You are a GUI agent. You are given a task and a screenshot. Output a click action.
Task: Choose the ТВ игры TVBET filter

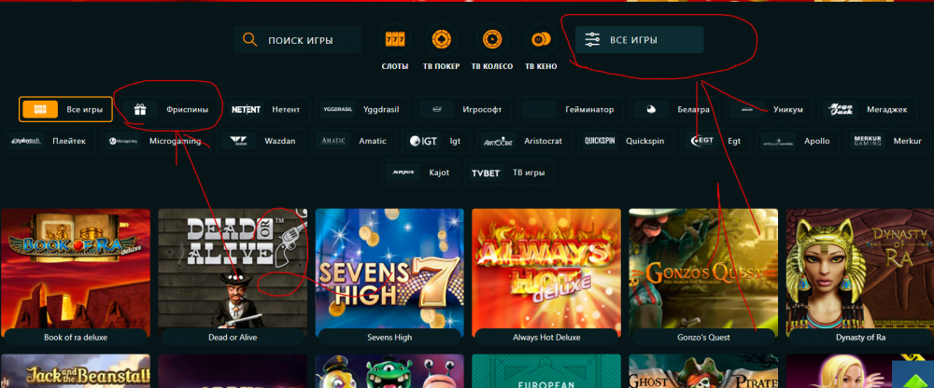tap(509, 173)
